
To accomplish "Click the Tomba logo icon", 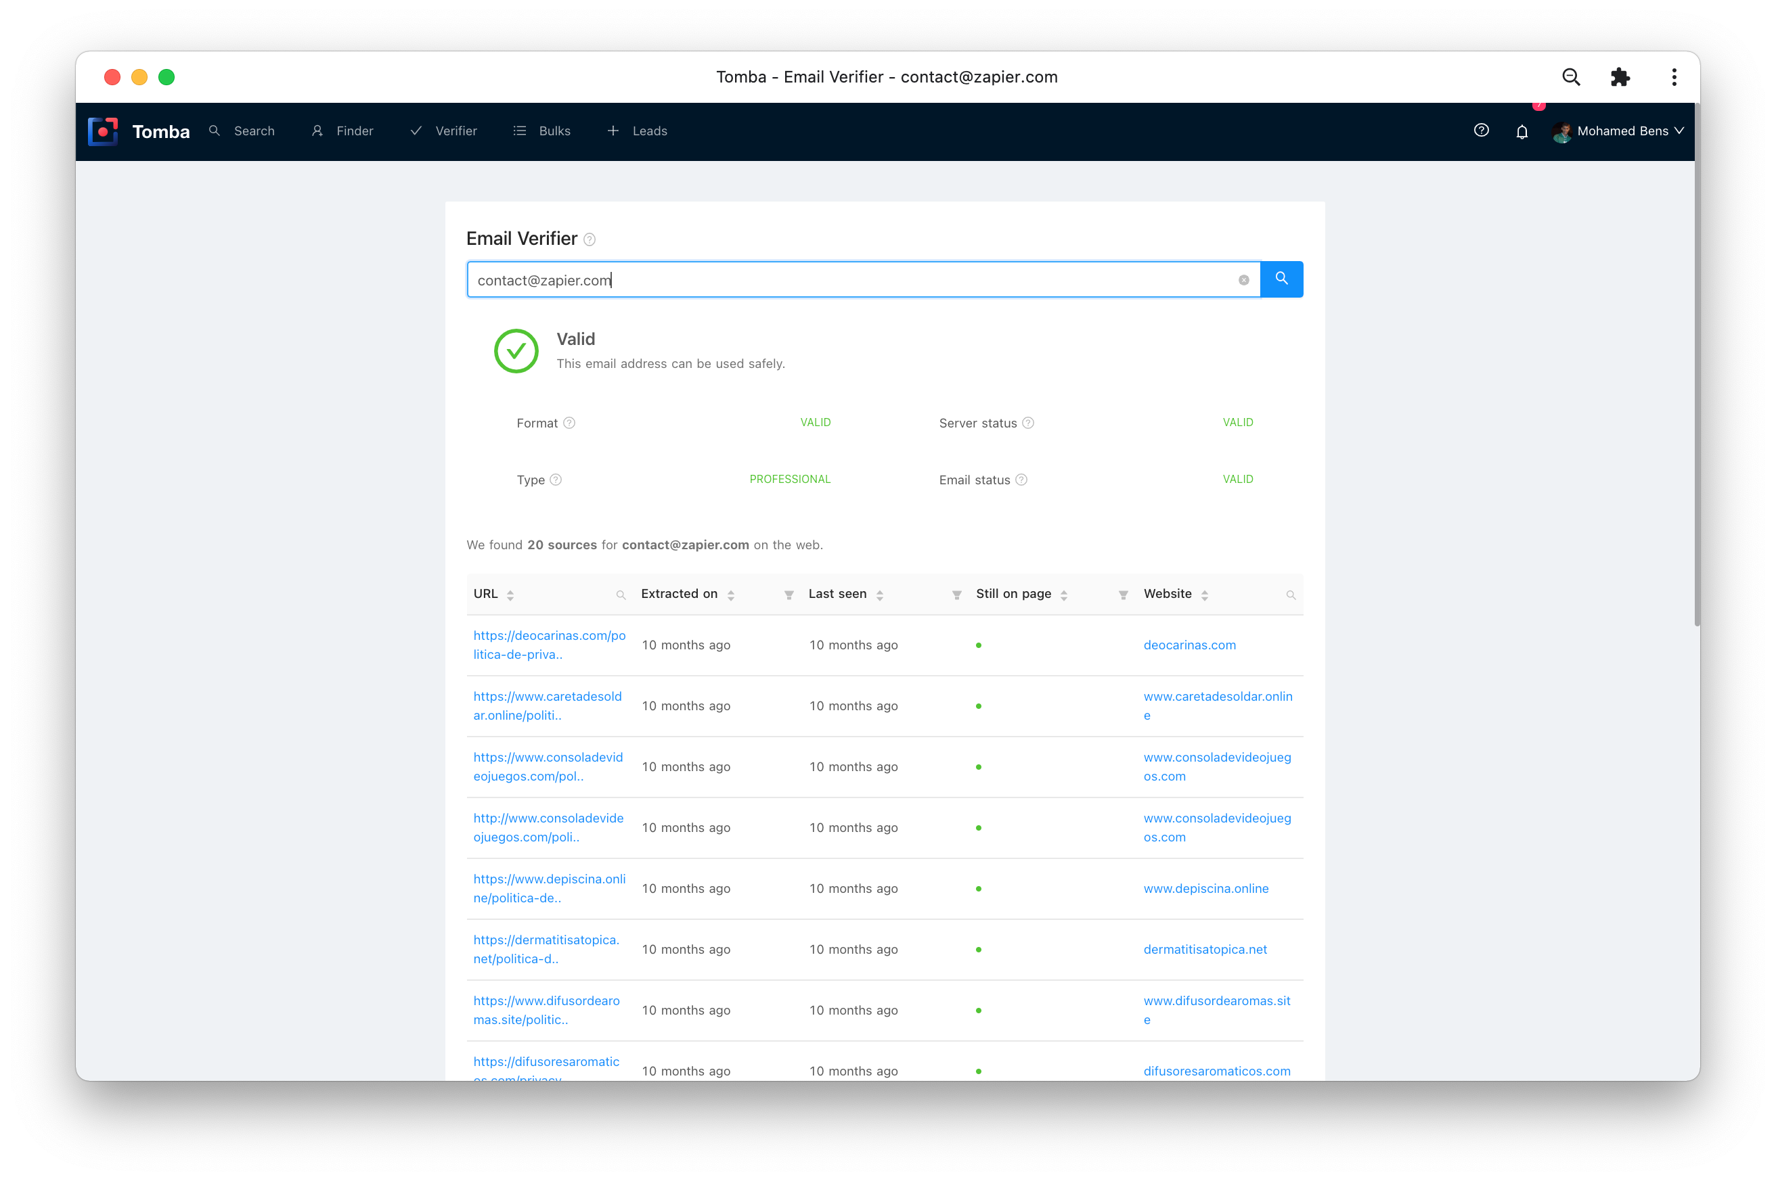I will point(106,131).
